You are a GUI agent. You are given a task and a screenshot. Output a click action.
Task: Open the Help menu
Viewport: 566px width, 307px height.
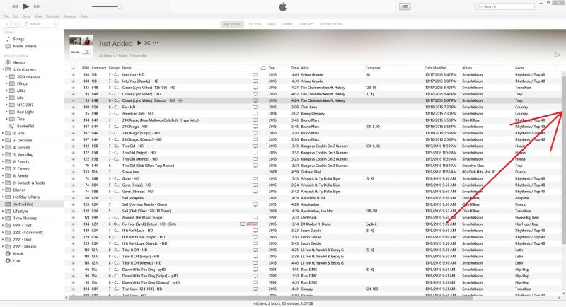coord(83,16)
